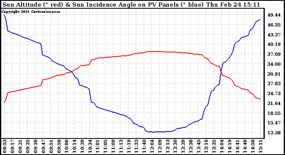Select the 12.38 y-axis label
The image size is (285, 155).
tap(274, 133)
